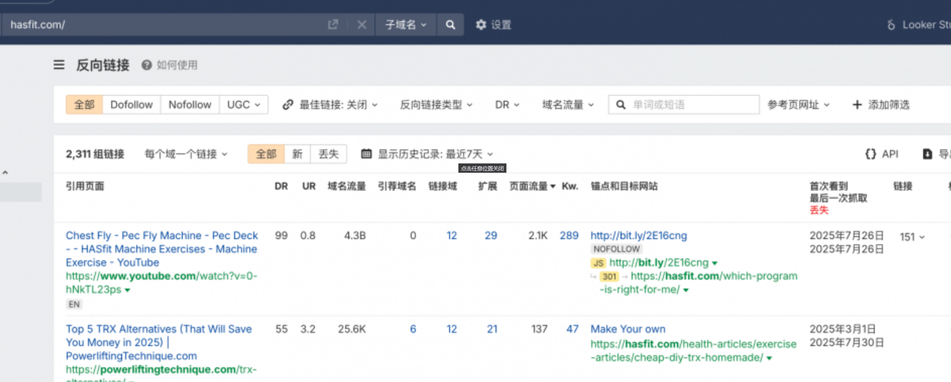This screenshot has width=951, height=382.
Task: Open the UGC filter tab
Action: (243, 105)
